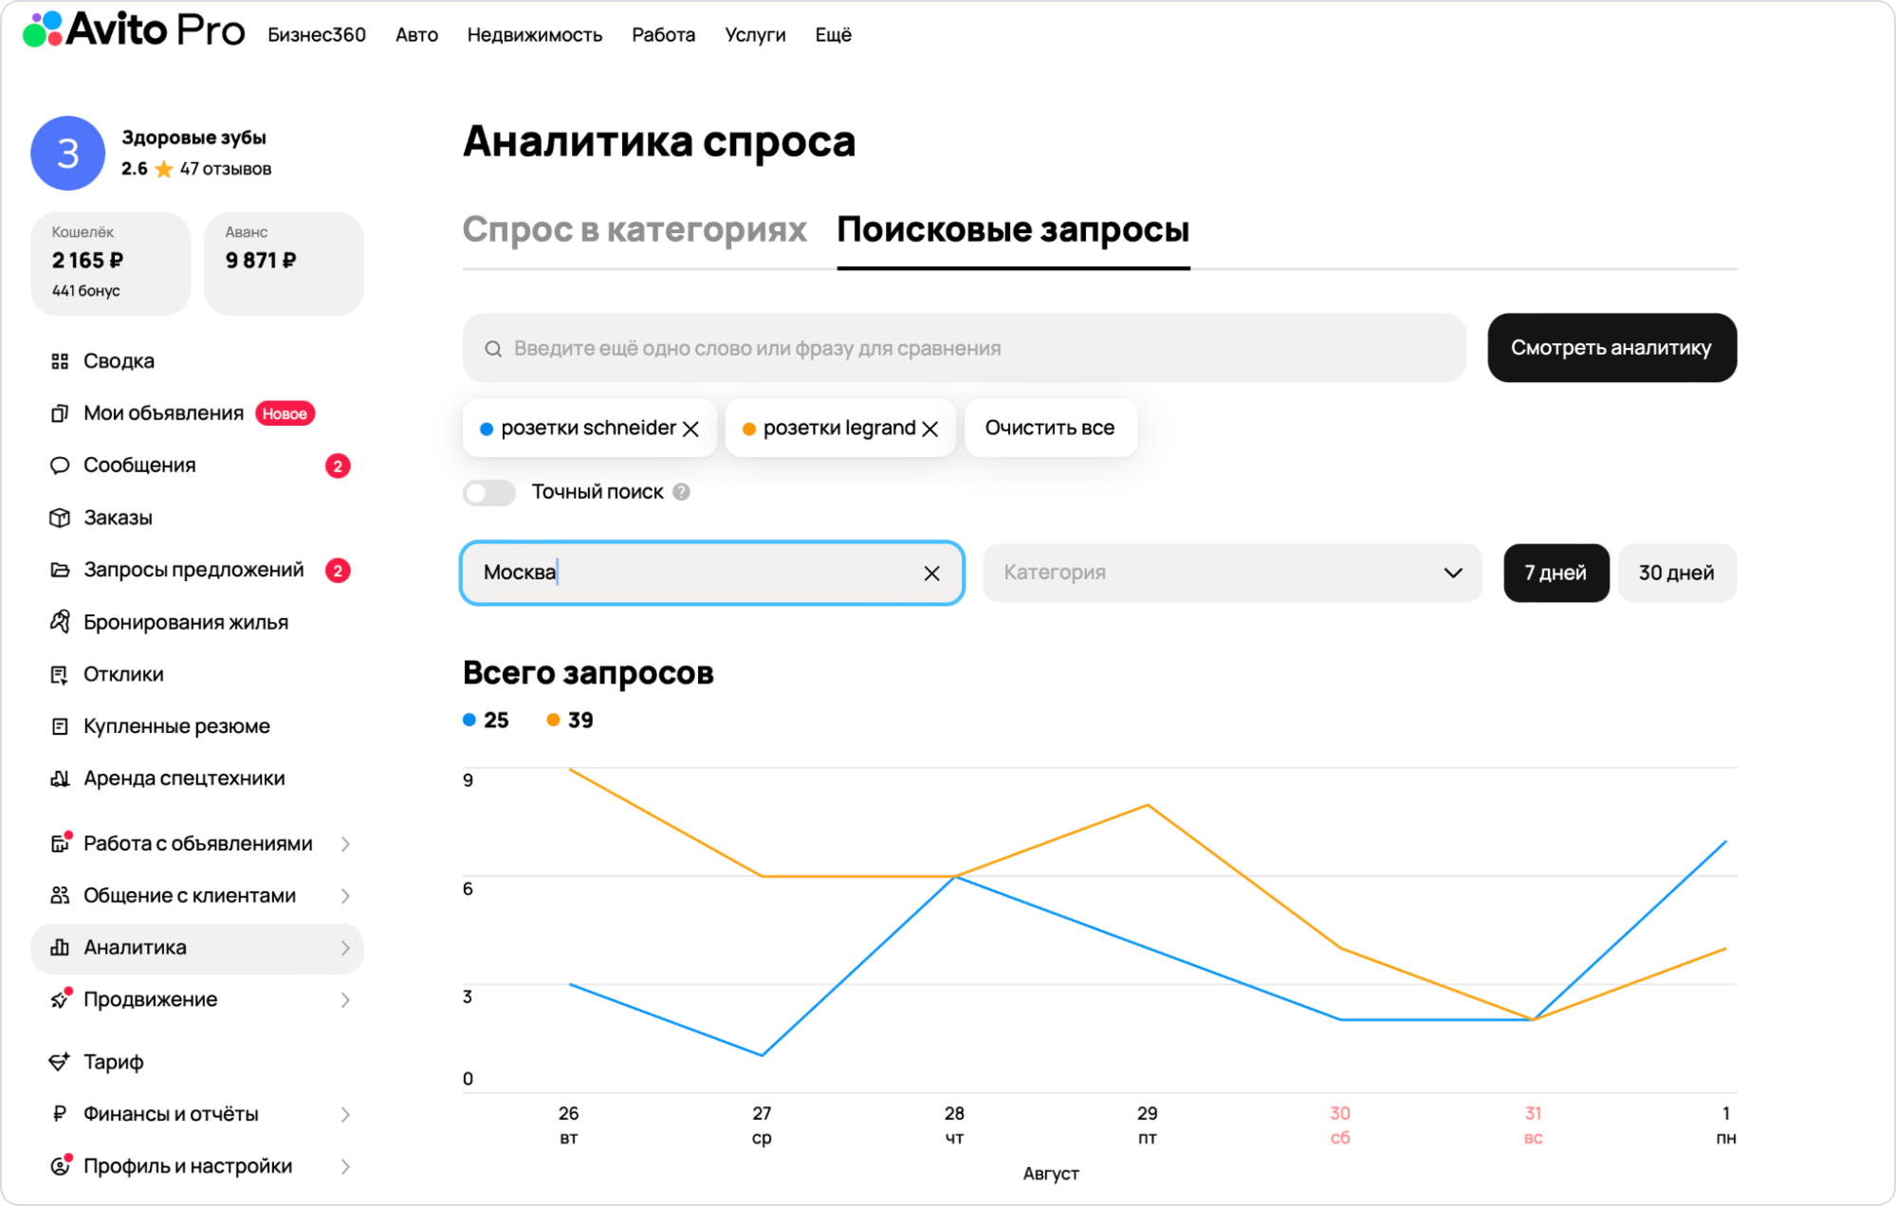Switch the period to 30 дней
The image size is (1896, 1206).
click(1676, 573)
